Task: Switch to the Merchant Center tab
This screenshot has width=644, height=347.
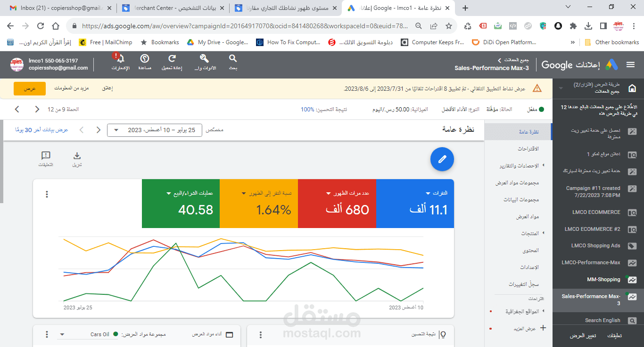Action: [x=173, y=8]
